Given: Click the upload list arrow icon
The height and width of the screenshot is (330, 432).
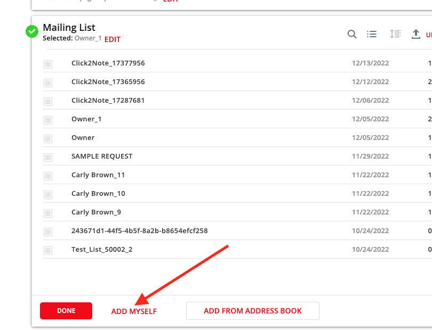Looking at the screenshot, I should coord(416,34).
